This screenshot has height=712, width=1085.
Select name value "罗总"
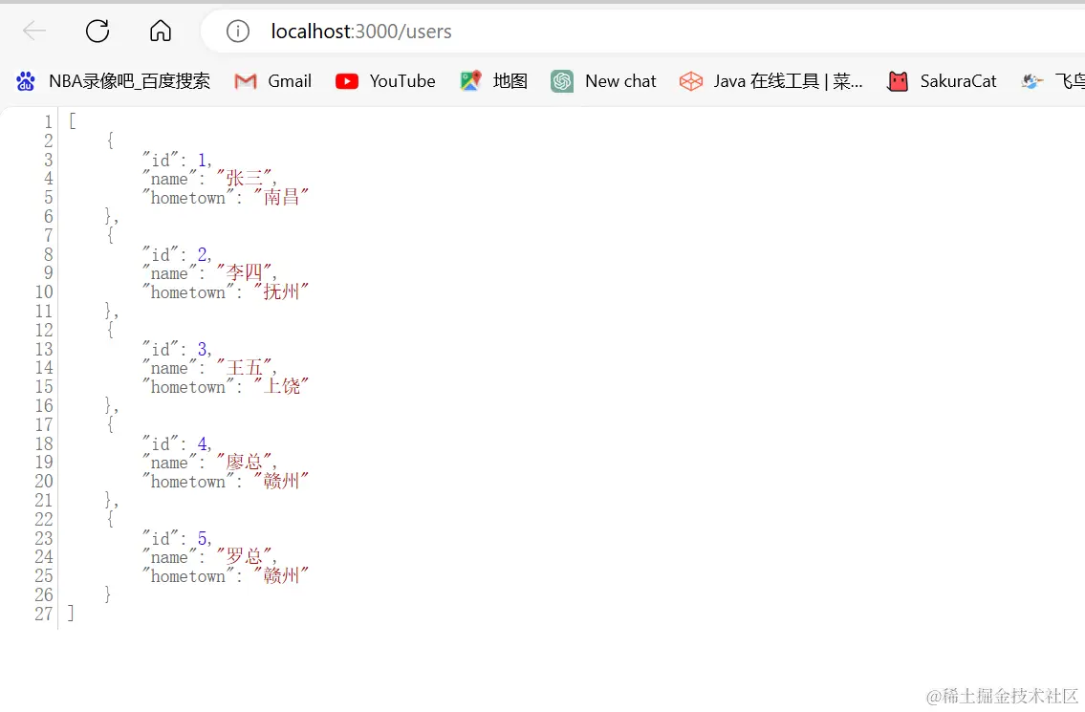tap(245, 556)
